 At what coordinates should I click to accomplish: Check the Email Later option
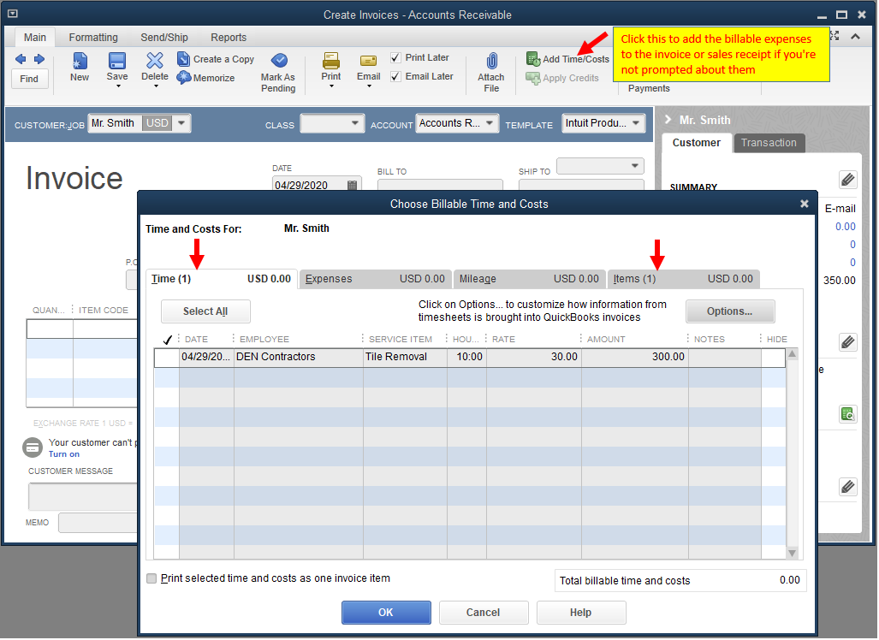click(395, 76)
